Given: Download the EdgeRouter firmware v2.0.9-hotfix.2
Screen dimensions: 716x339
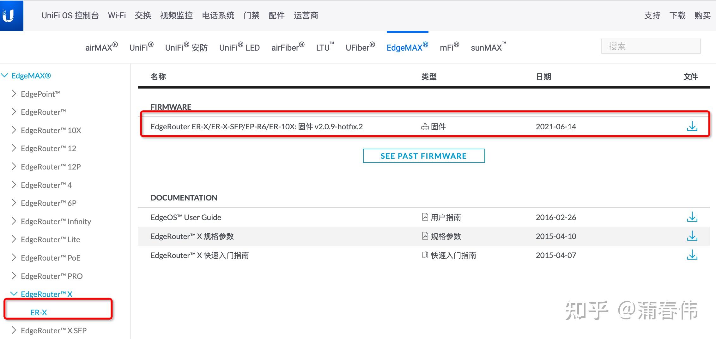Looking at the screenshot, I should coord(693,126).
